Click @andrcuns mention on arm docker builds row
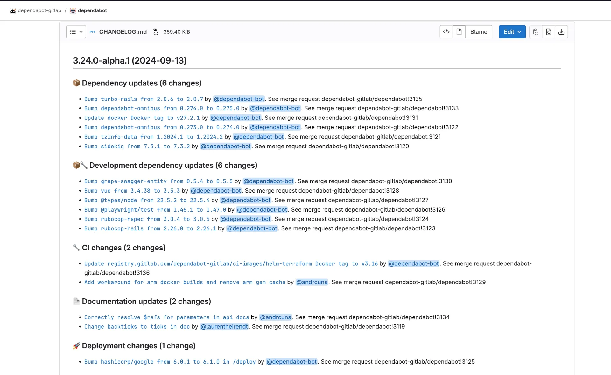The height and width of the screenshot is (375, 611). [312, 283]
